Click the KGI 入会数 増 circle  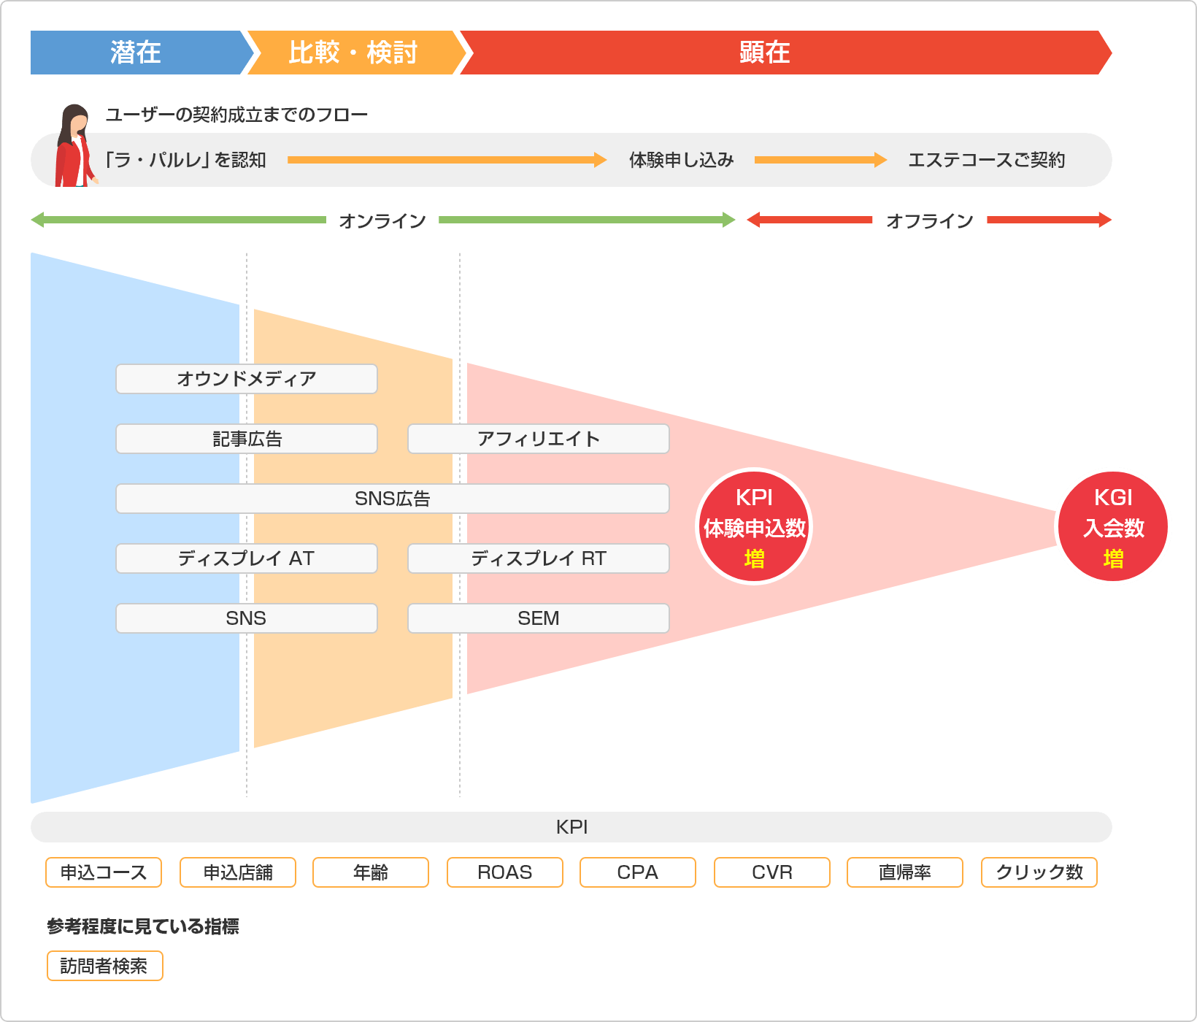click(1113, 526)
